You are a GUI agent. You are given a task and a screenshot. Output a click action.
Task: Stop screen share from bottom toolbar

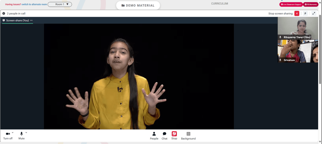click(x=174, y=136)
